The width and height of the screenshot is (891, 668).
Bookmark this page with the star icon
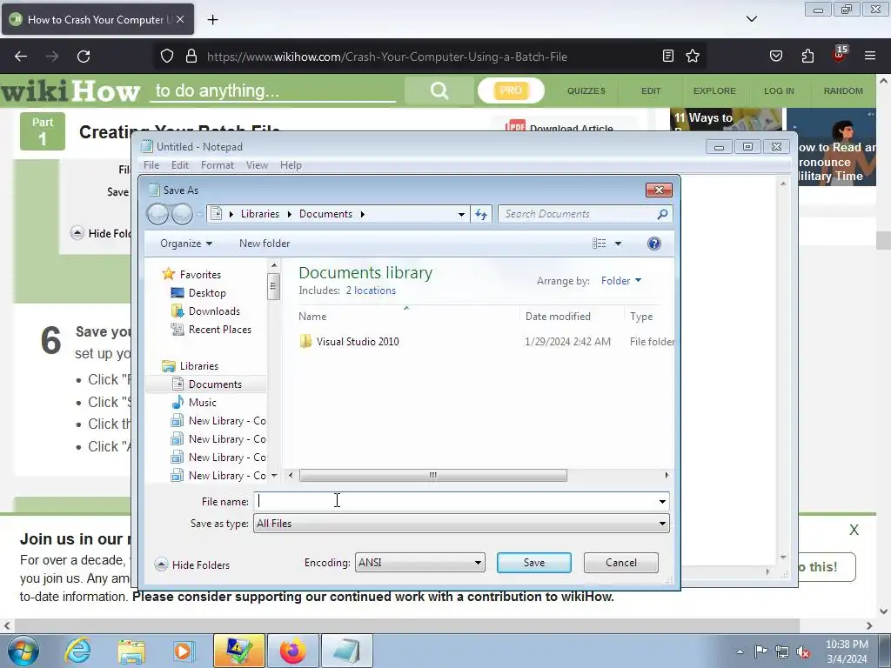pyautogui.click(x=692, y=56)
